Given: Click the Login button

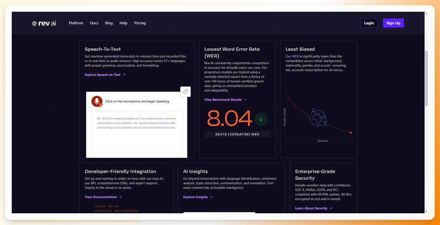Looking at the screenshot, I should point(369,23).
